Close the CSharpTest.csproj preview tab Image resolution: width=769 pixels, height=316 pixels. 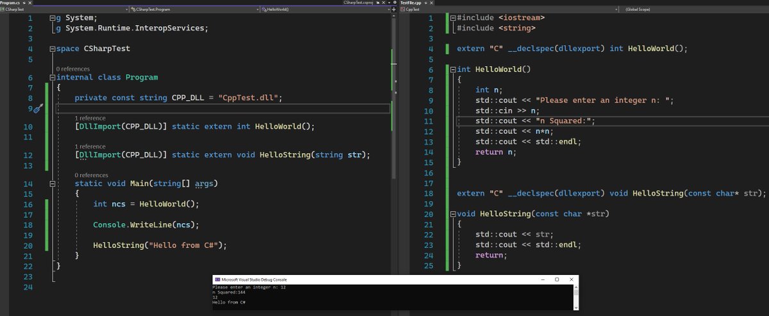(x=383, y=3)
